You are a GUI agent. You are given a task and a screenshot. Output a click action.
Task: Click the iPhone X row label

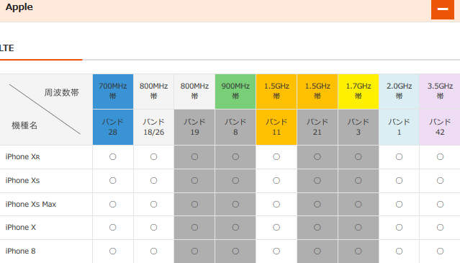point(21,227)
